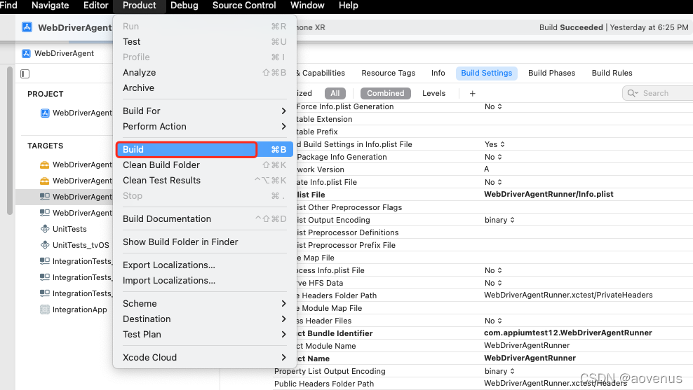Switch to Build Rules tab
This screenshot has width=693, height=390.
point(612,74)
